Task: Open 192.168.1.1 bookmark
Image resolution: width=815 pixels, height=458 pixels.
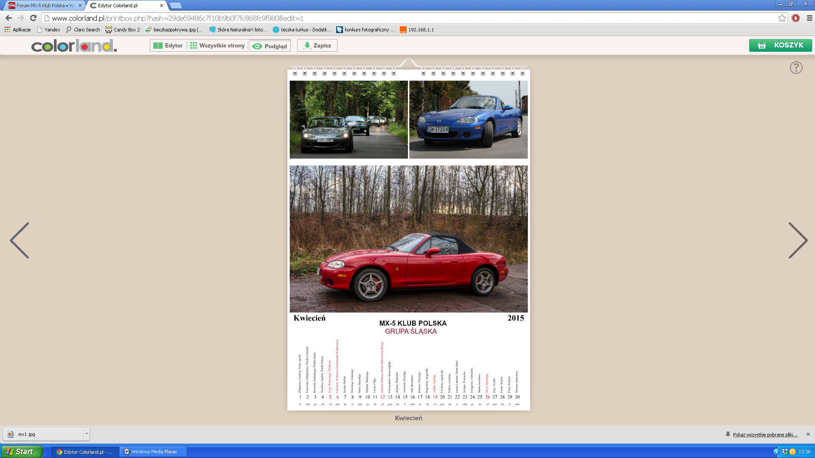Action: point(417,30)
